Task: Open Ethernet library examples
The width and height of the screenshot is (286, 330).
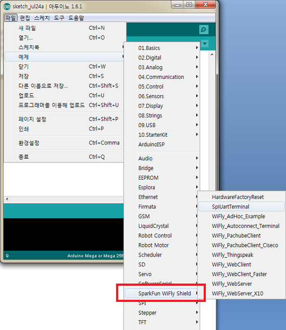Action: pyautogui.click(x=162, y=197)
